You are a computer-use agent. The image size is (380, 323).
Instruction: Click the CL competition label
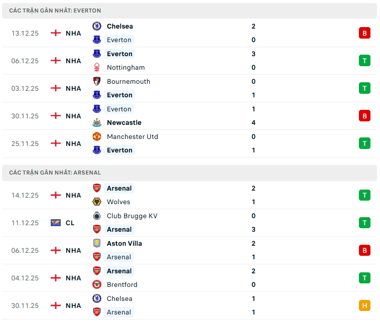pos(70,223)
